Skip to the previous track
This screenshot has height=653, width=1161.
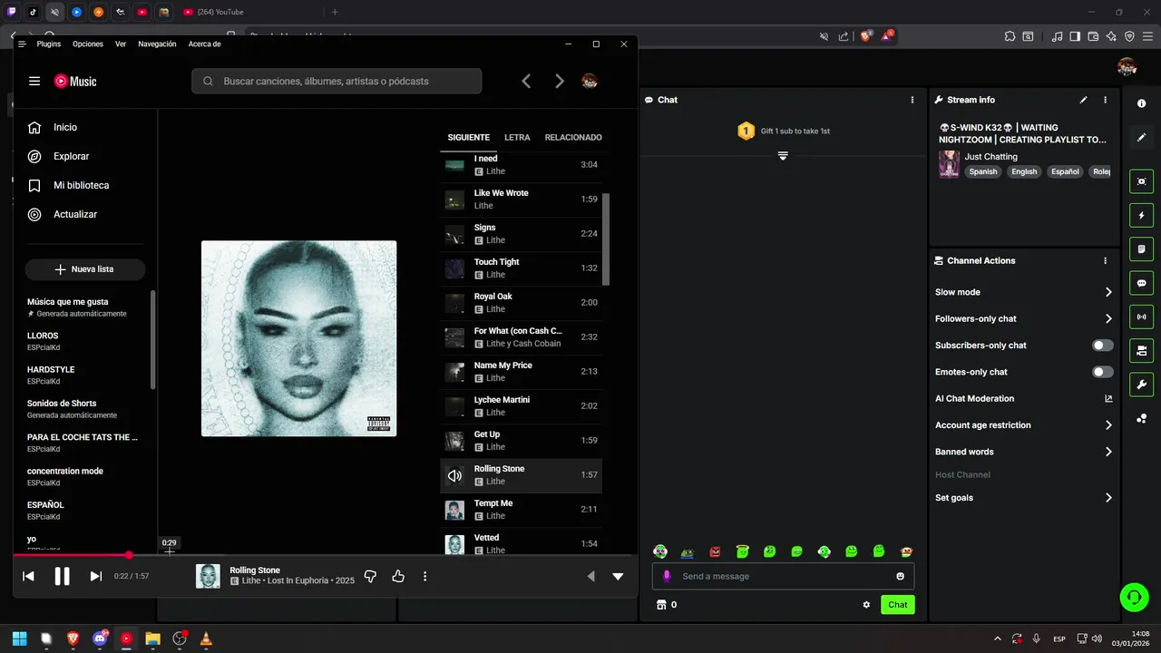coord(28,576)
